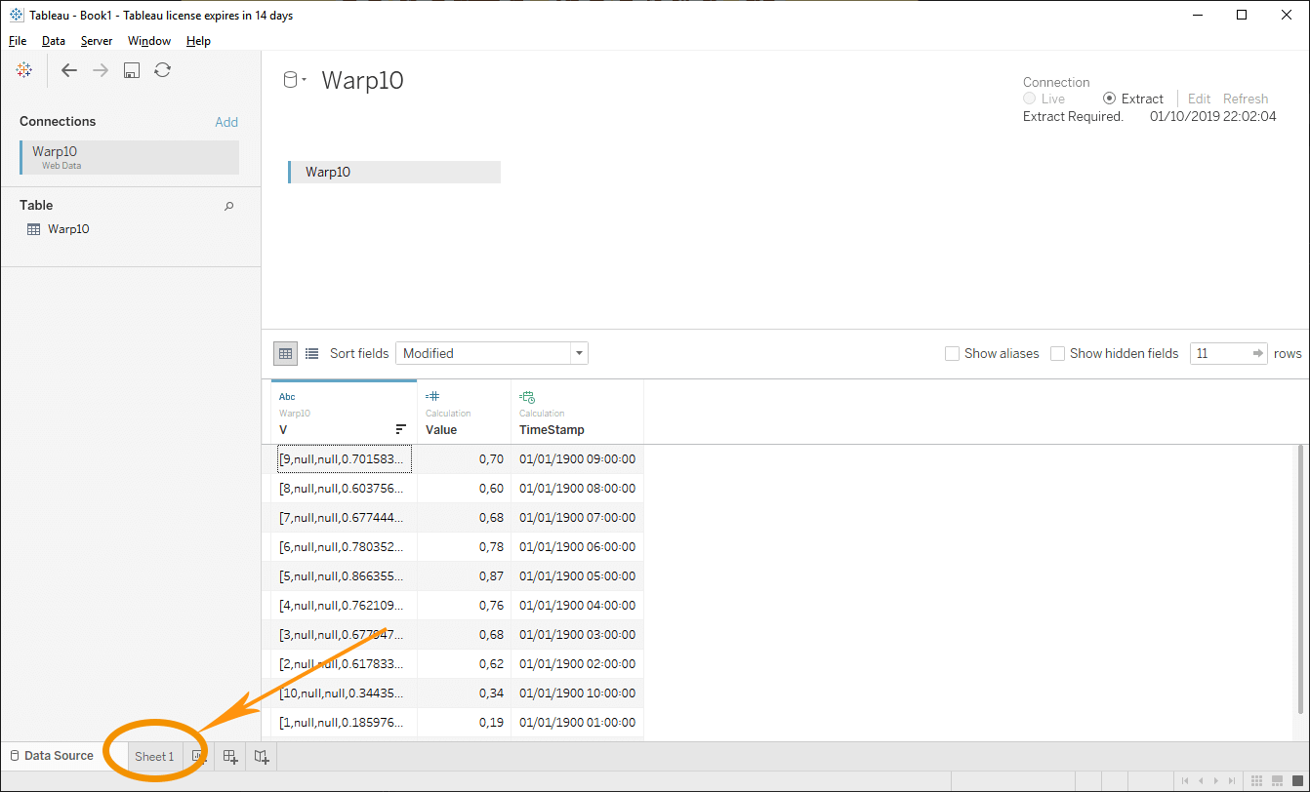Image resolution: width=1310 pixels, height=792 pixels.
Task: Click the search icon in the Table panel
Action: pyautogui.click(x=228, y=206)
